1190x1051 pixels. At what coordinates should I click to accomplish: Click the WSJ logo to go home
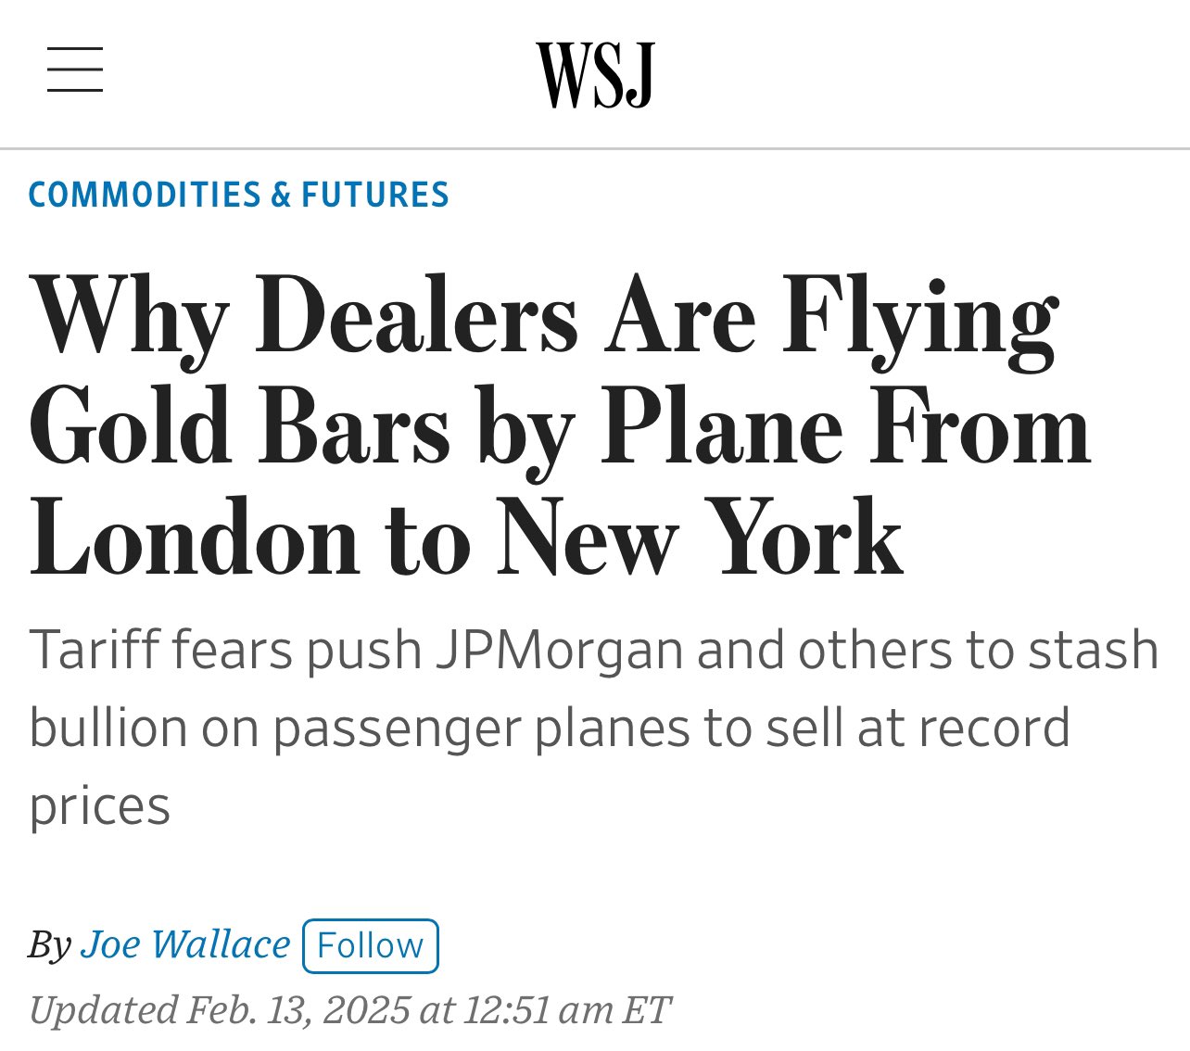595,74
